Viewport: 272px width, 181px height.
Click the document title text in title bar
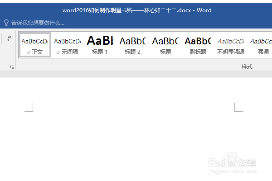coord(137,10)
